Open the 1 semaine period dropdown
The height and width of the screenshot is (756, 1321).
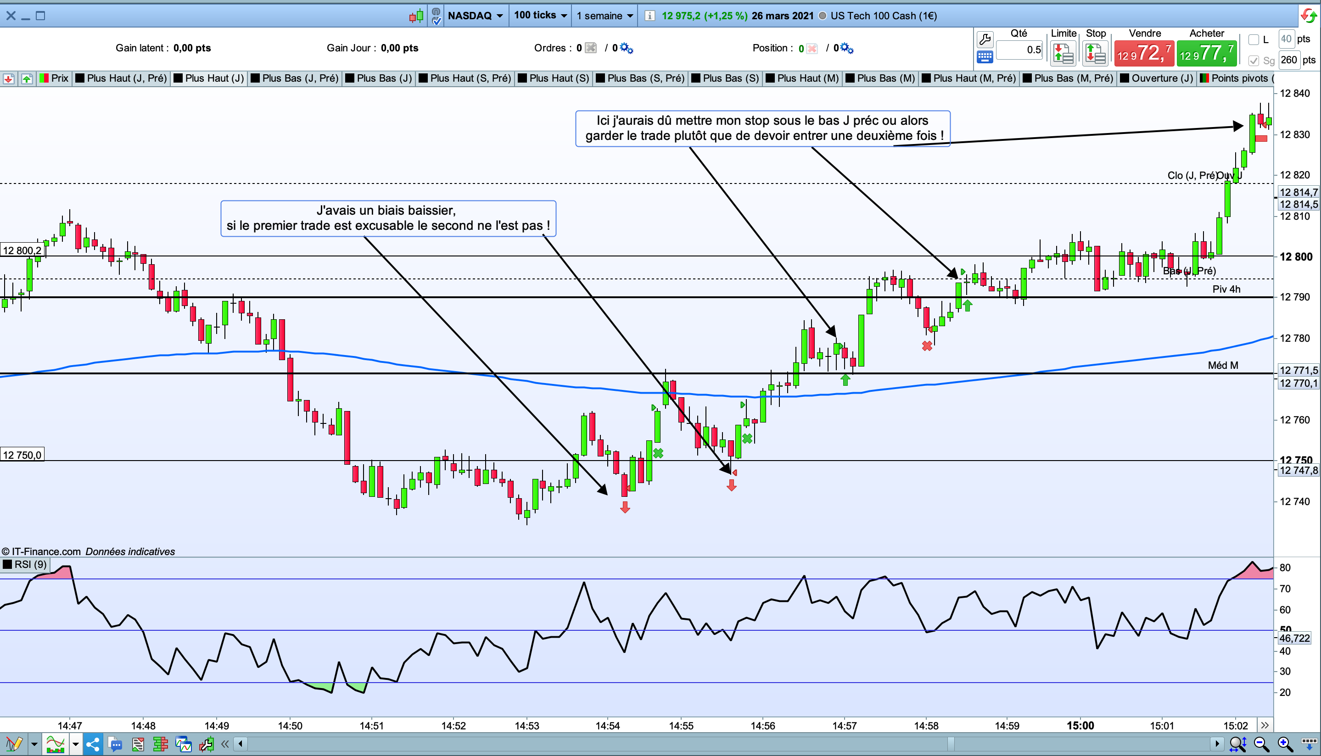(605, 16)
